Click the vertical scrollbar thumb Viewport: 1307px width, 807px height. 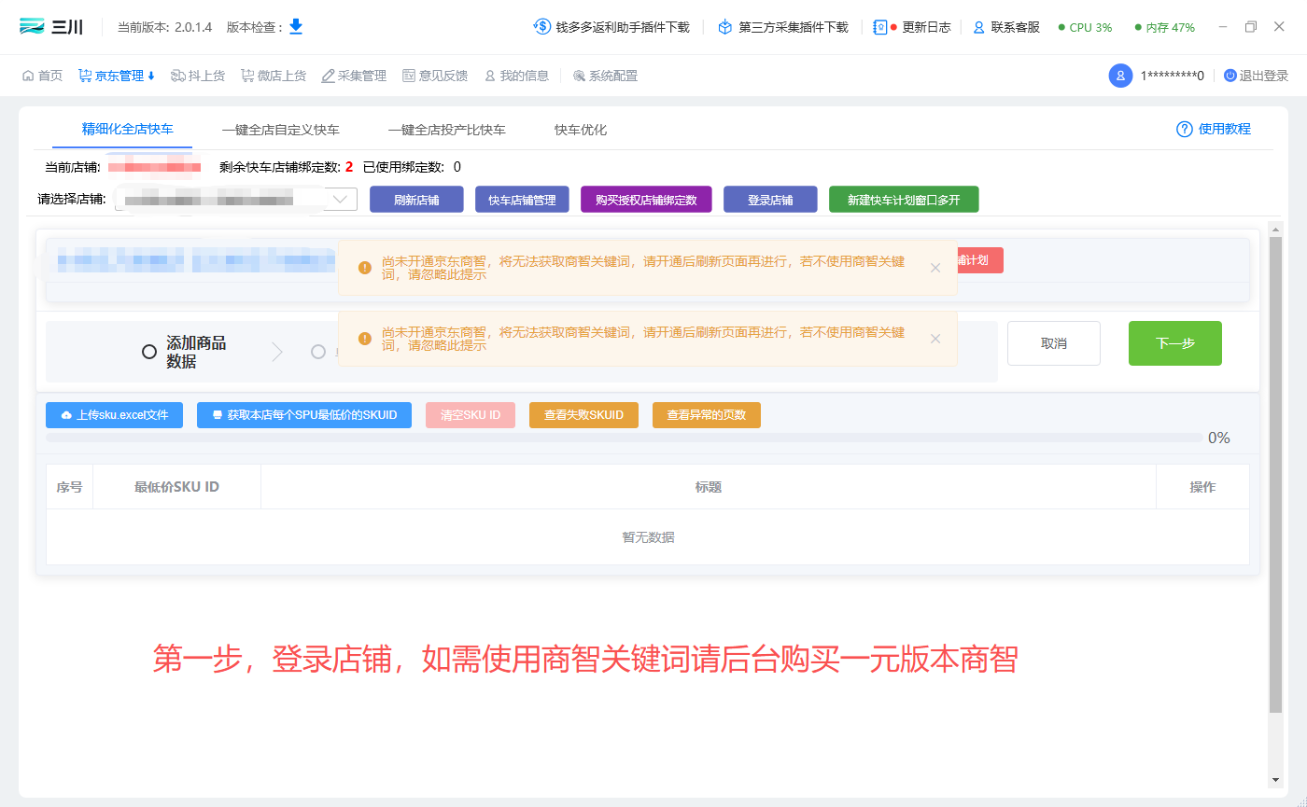click(x=1275, y=474)
